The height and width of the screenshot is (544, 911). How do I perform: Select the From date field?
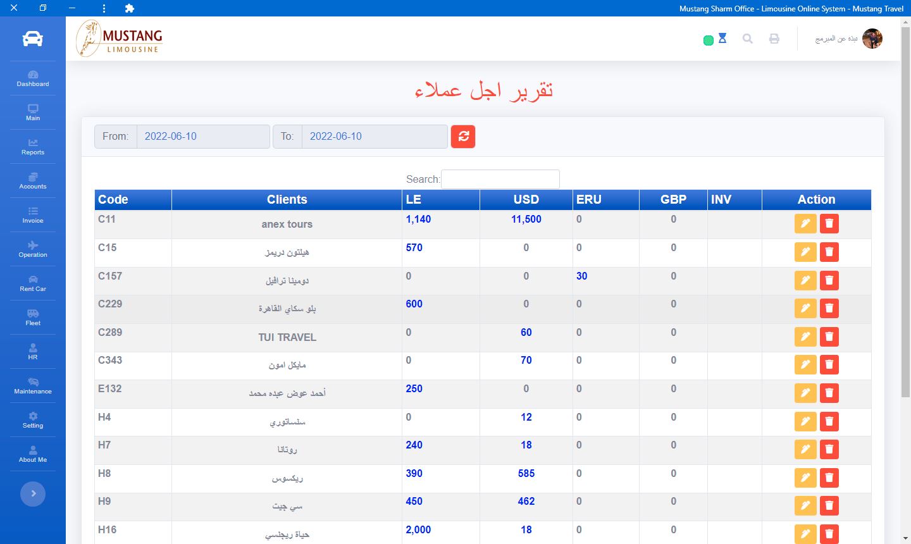[202, 137]
